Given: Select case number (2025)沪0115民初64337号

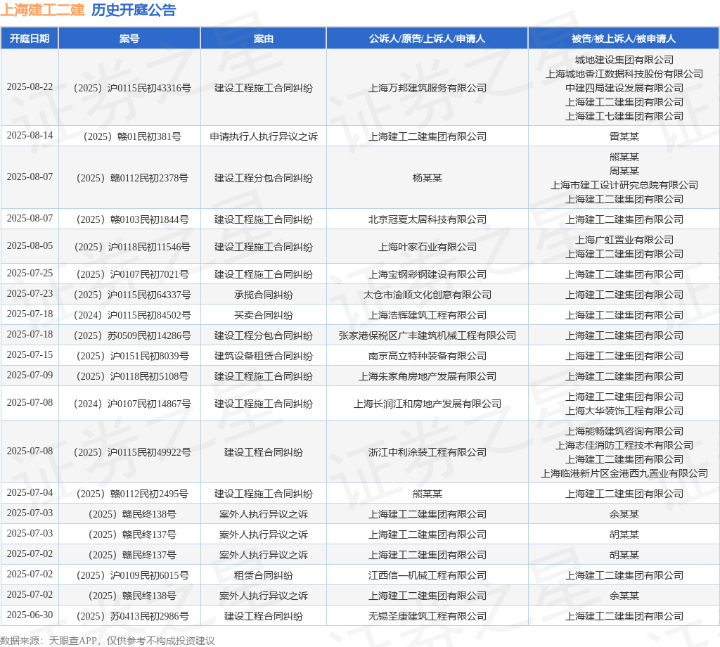Looking at the screenshot, I should (x=132, y=295).
